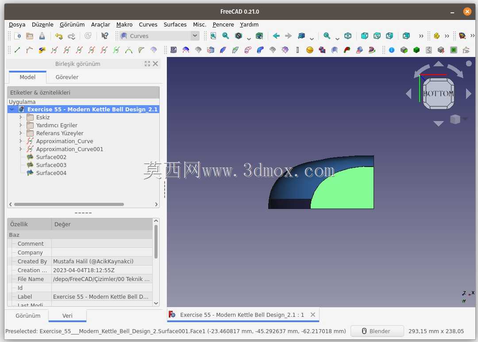Create a new document with the toolbar icon
The width and height of the screenshot is (478, 342).
pos(18,36)
